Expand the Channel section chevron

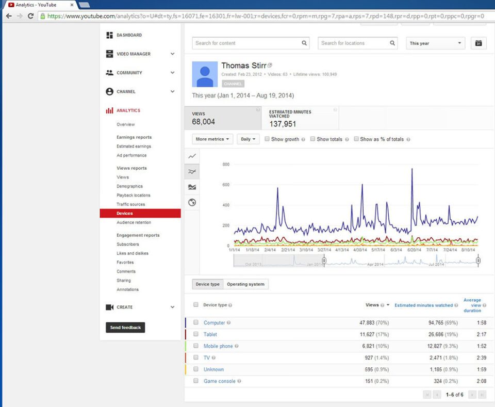point(172,92)
